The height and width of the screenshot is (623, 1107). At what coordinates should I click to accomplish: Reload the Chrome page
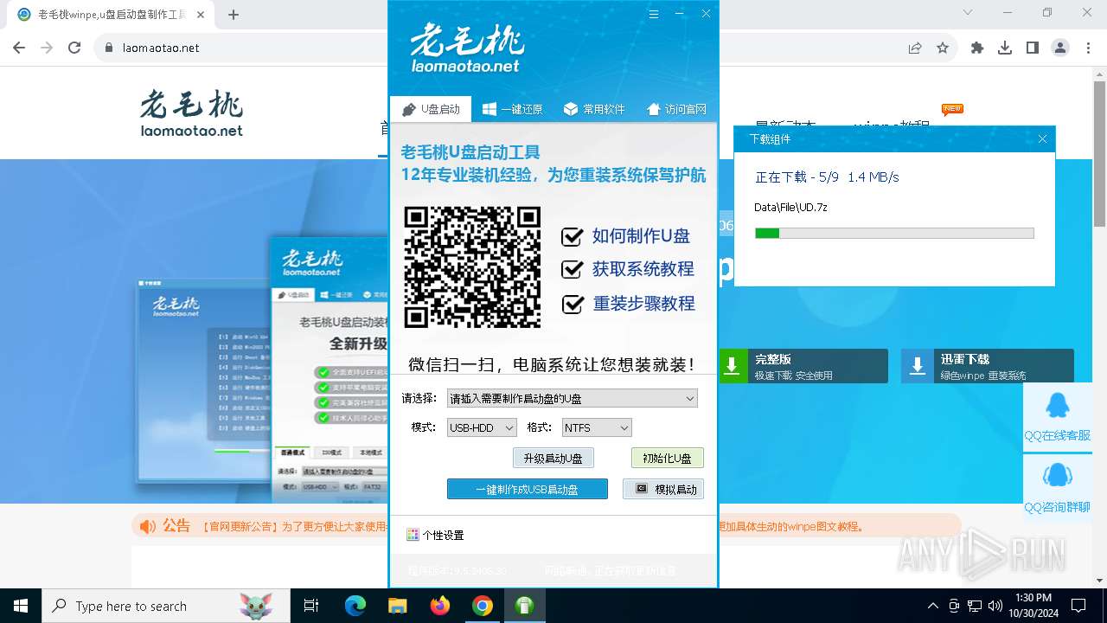tap(74, 48)
